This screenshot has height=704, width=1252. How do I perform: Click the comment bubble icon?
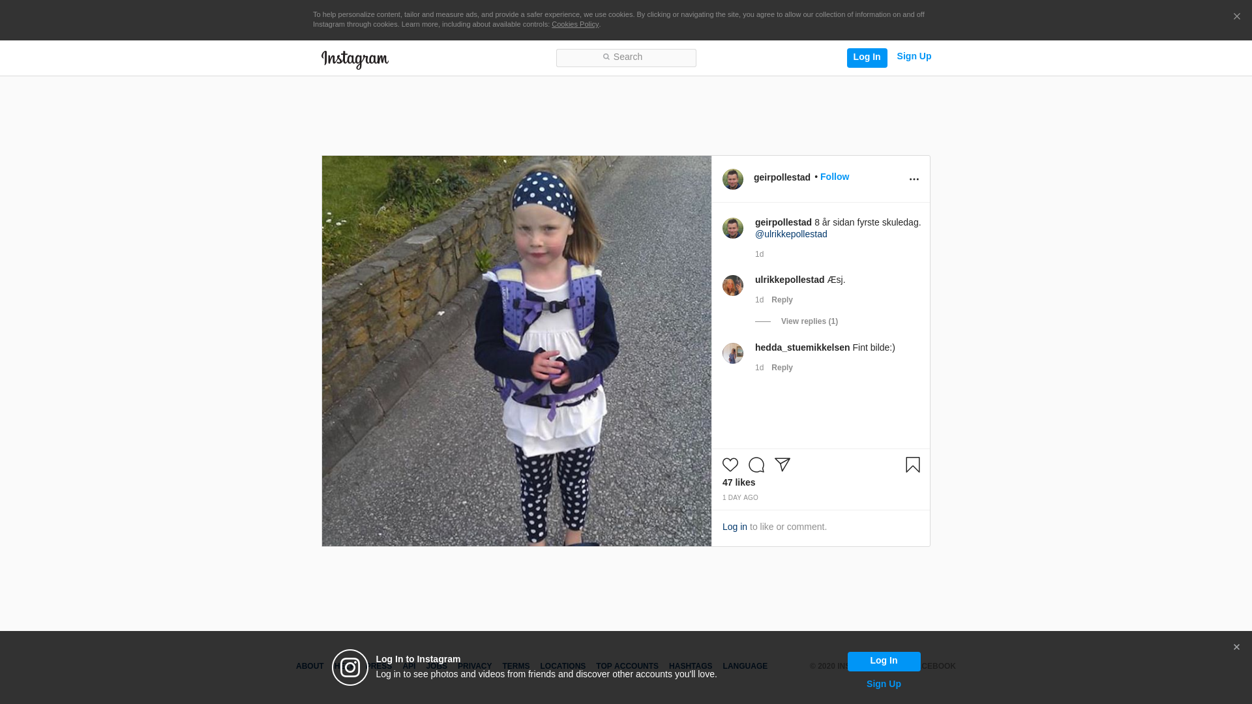(756, 465)
